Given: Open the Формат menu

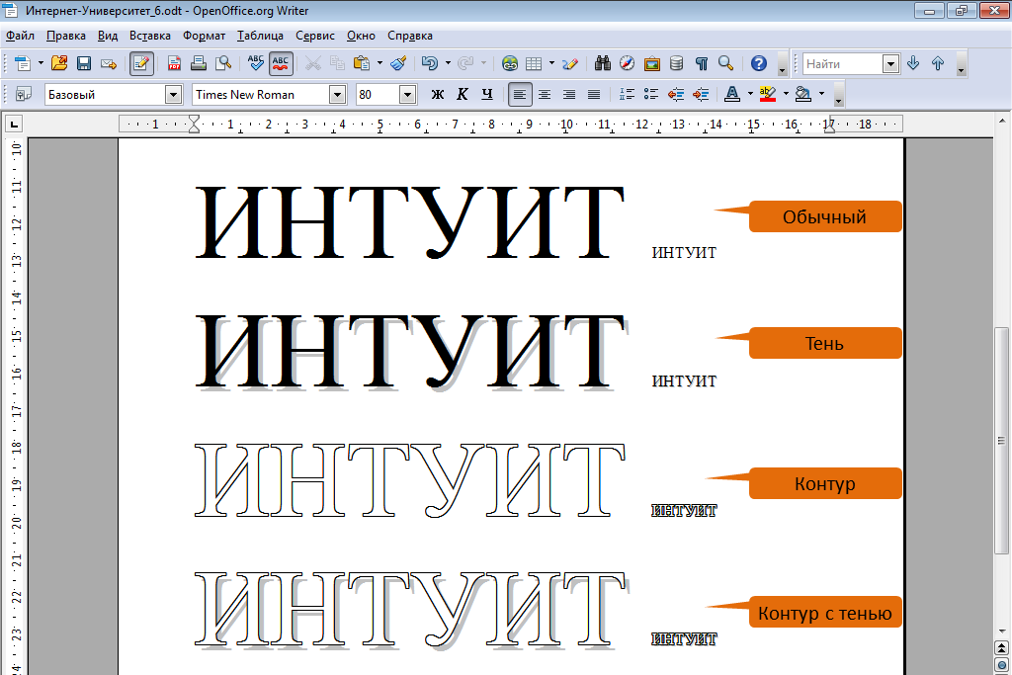Looking at the screenshot, I should 204,36.
